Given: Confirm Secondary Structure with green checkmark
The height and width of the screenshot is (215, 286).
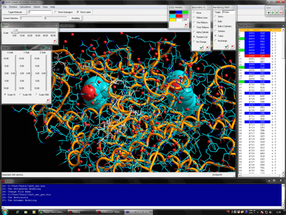Looking at the screenshot, I should coord(201,47).
